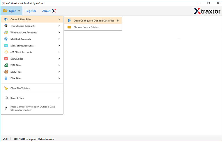Viewport: 223px width, 142px height.
Task: Click the broom icon for Clear File/Folders
Action: (6, 88)
